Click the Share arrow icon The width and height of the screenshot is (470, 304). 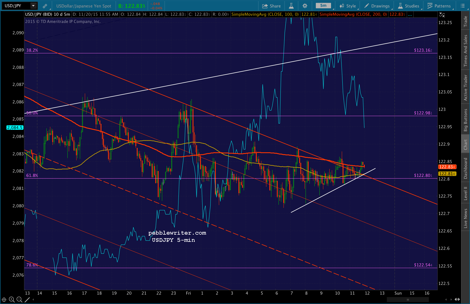265,6
